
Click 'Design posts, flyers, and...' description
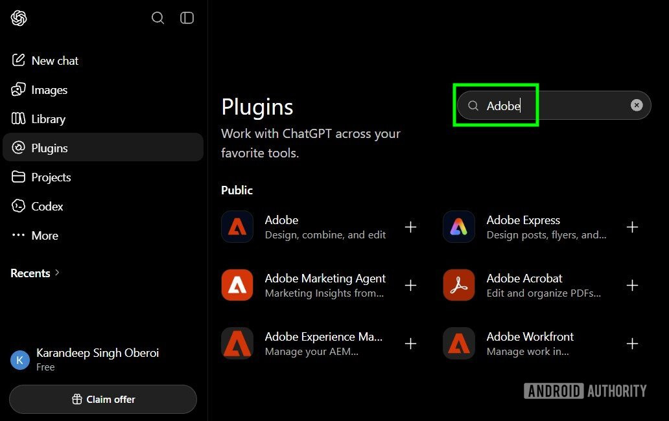pyautogui.click(x=546, y=234)
